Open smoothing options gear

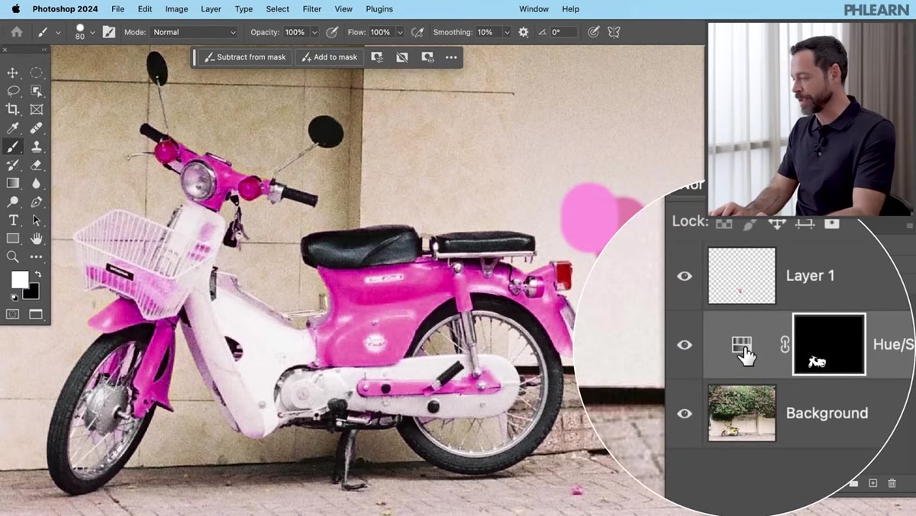523,32
